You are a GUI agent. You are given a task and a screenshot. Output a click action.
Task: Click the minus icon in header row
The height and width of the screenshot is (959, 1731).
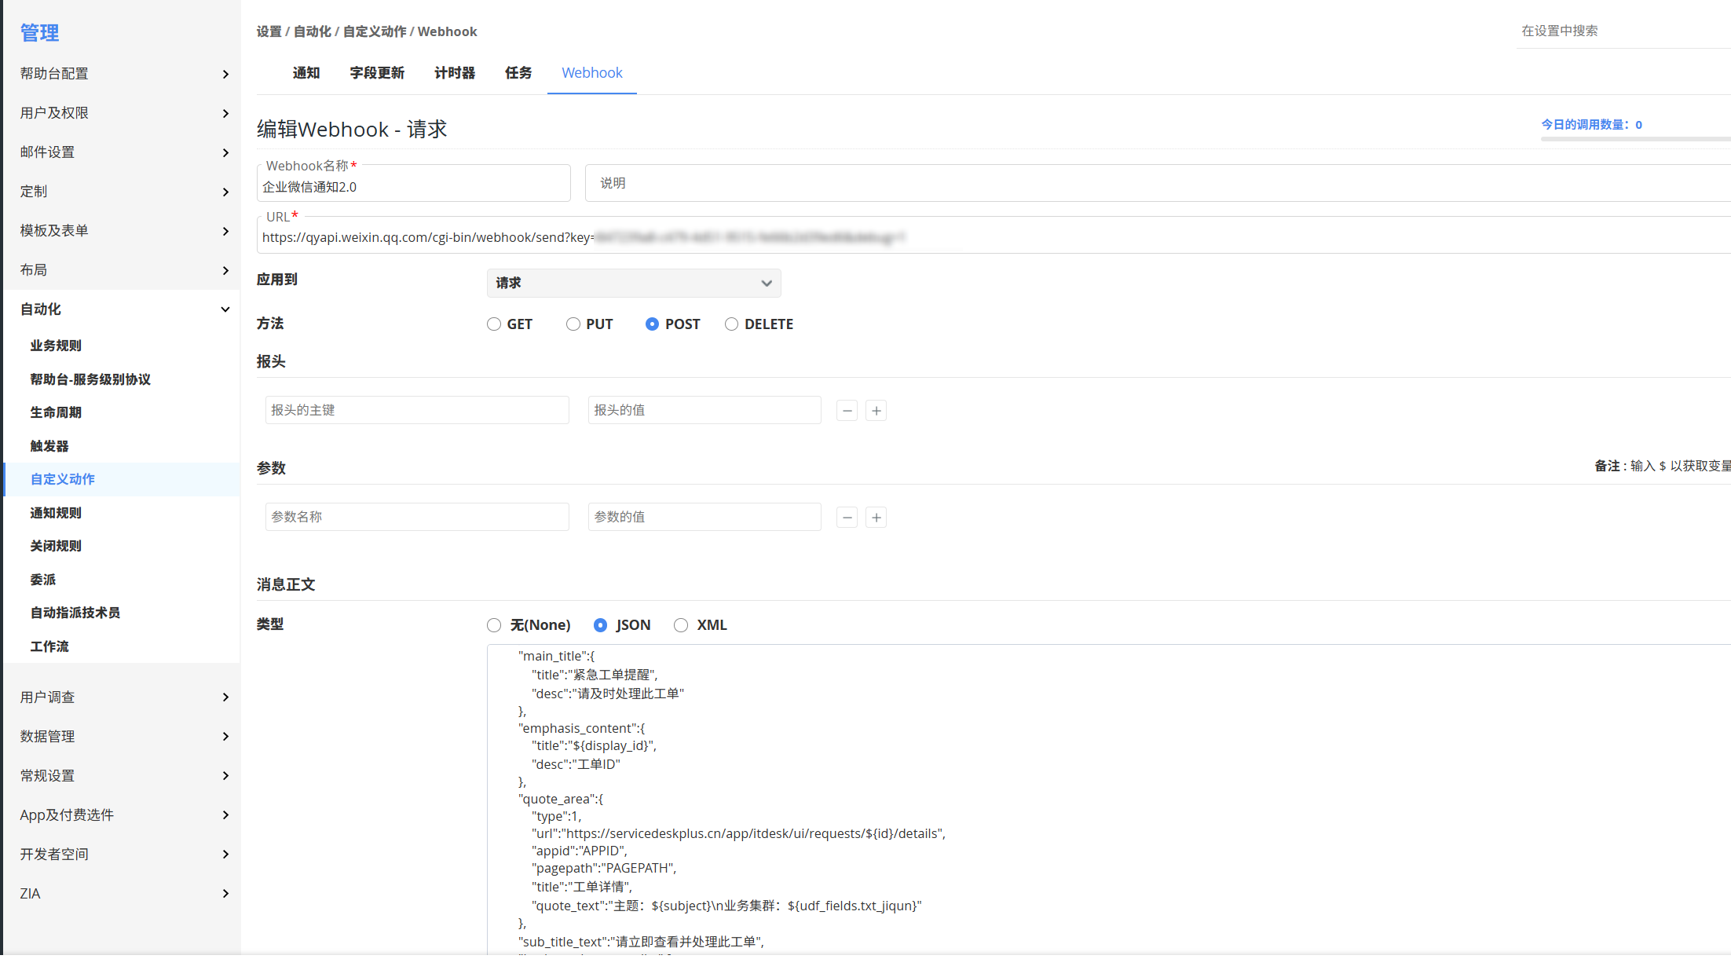coord(847,411)
